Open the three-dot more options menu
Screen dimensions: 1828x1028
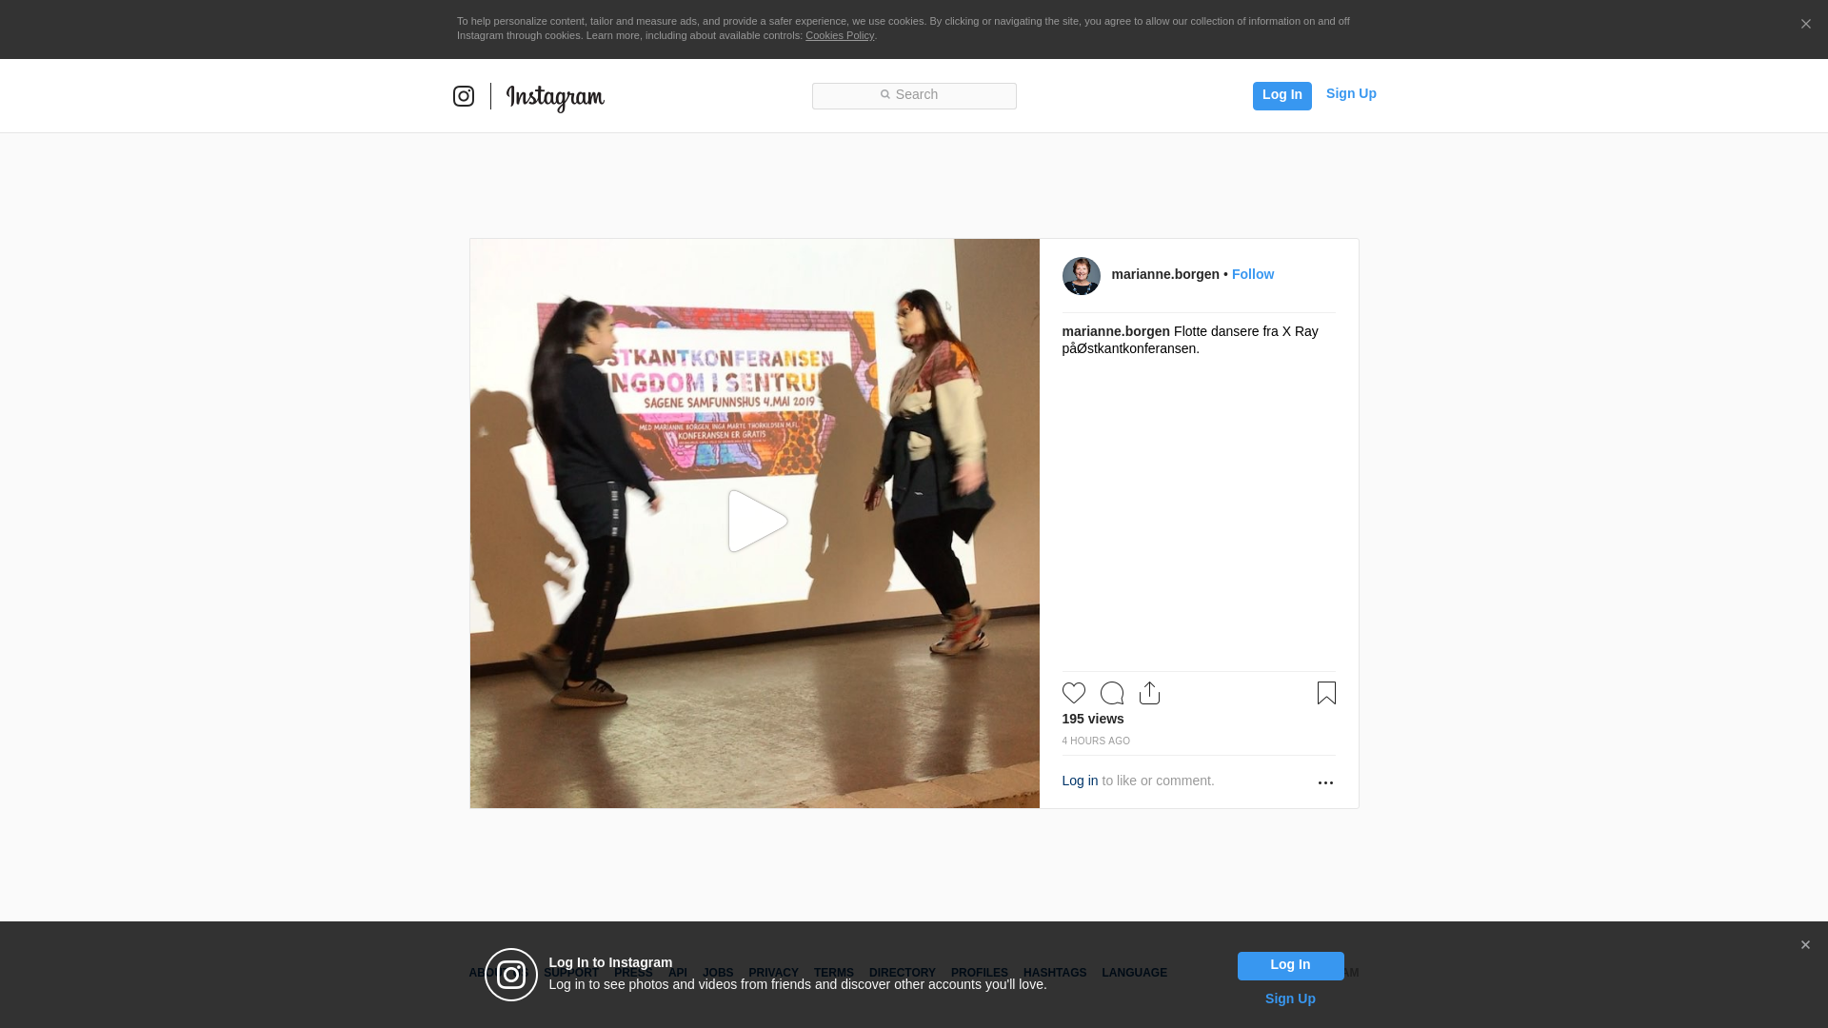tap(1325, 782)
